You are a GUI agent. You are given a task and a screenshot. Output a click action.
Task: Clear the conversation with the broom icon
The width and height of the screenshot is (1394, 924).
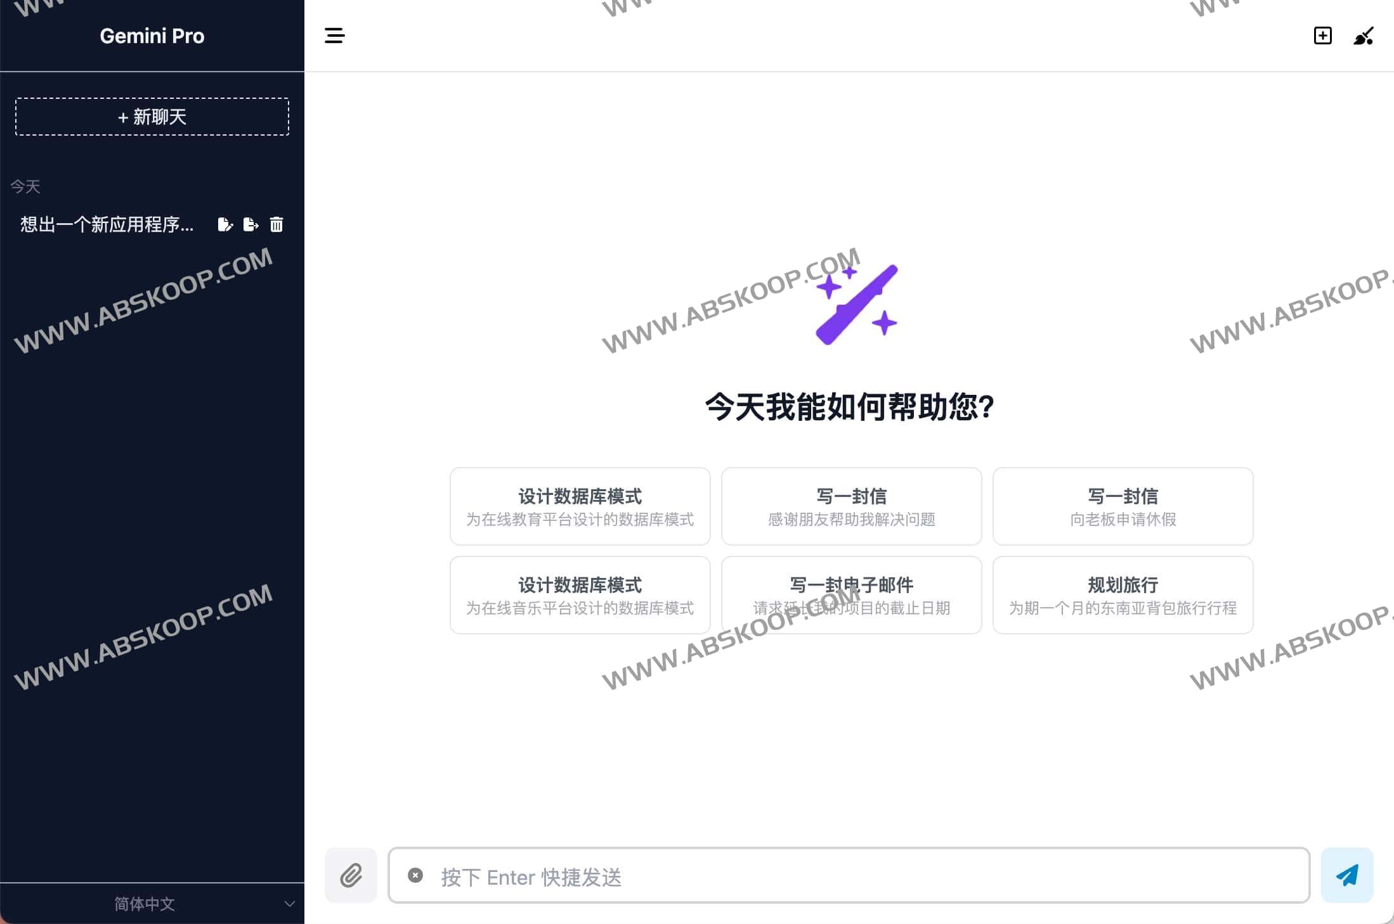click(1364, 36)
